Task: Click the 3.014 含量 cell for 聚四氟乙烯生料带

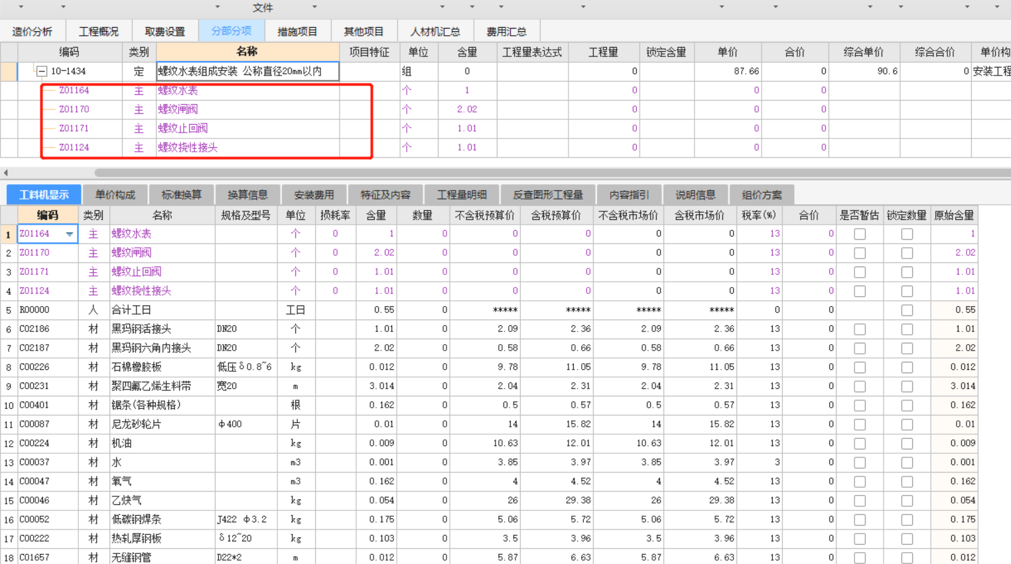Action: (x=375, y=386)
